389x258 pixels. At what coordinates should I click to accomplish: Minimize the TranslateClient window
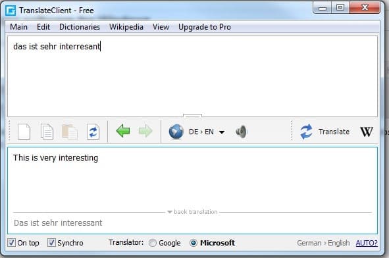pos(323,8)
